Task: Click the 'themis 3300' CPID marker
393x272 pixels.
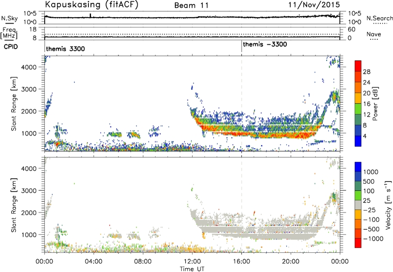Action: pyautogui.click(x=65, y=49)
